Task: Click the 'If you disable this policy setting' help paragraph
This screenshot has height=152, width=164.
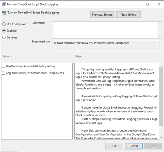Action: pyautogui.click(x=116, y=98)
